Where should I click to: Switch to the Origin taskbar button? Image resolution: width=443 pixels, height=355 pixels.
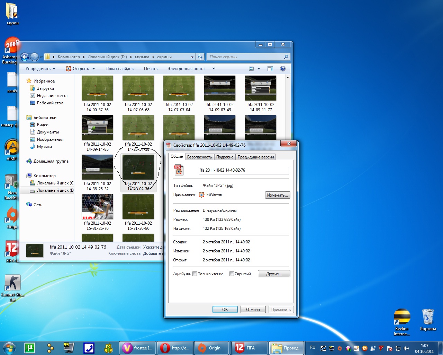[212, 348]
